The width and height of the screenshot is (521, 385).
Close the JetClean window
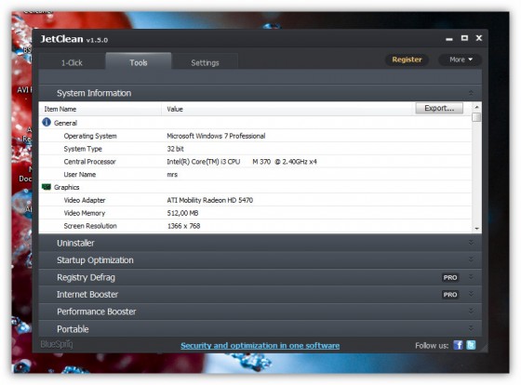tap(479, 38)
